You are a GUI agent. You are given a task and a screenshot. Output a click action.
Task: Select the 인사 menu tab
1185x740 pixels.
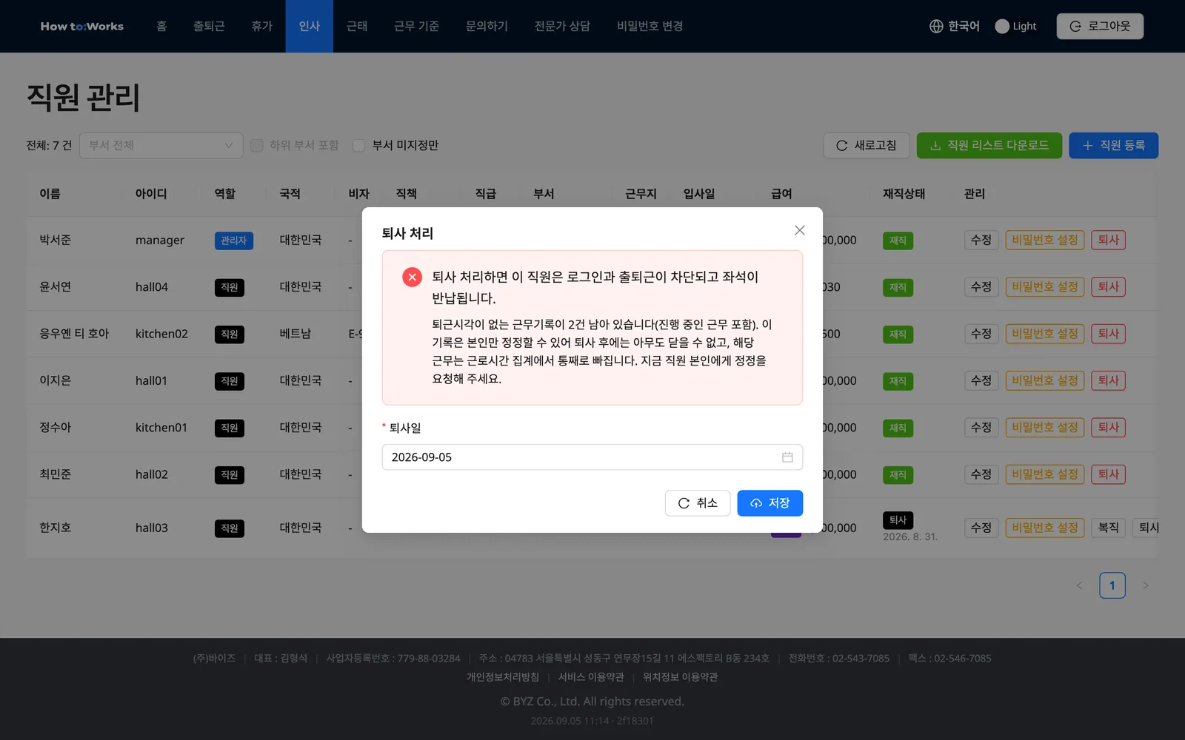tap(310, 26)
